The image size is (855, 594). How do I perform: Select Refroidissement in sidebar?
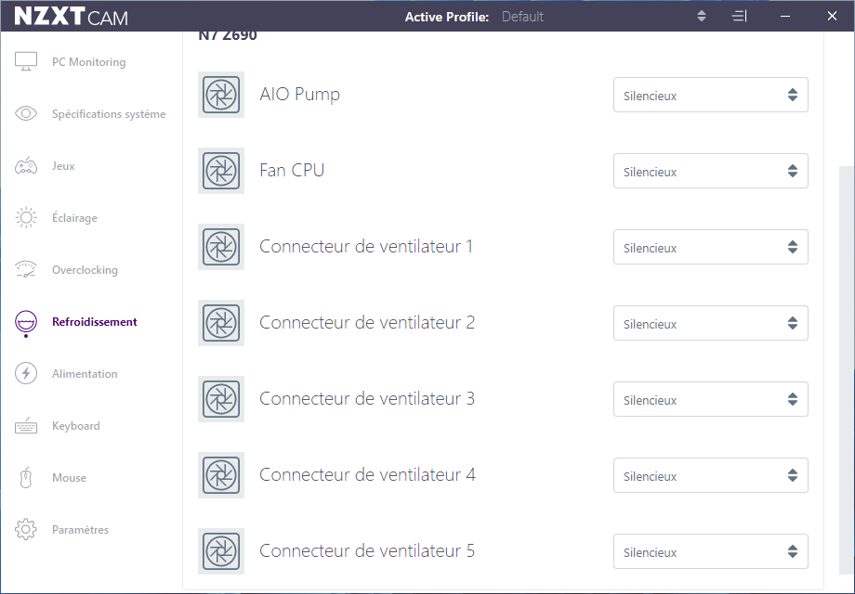95,322
